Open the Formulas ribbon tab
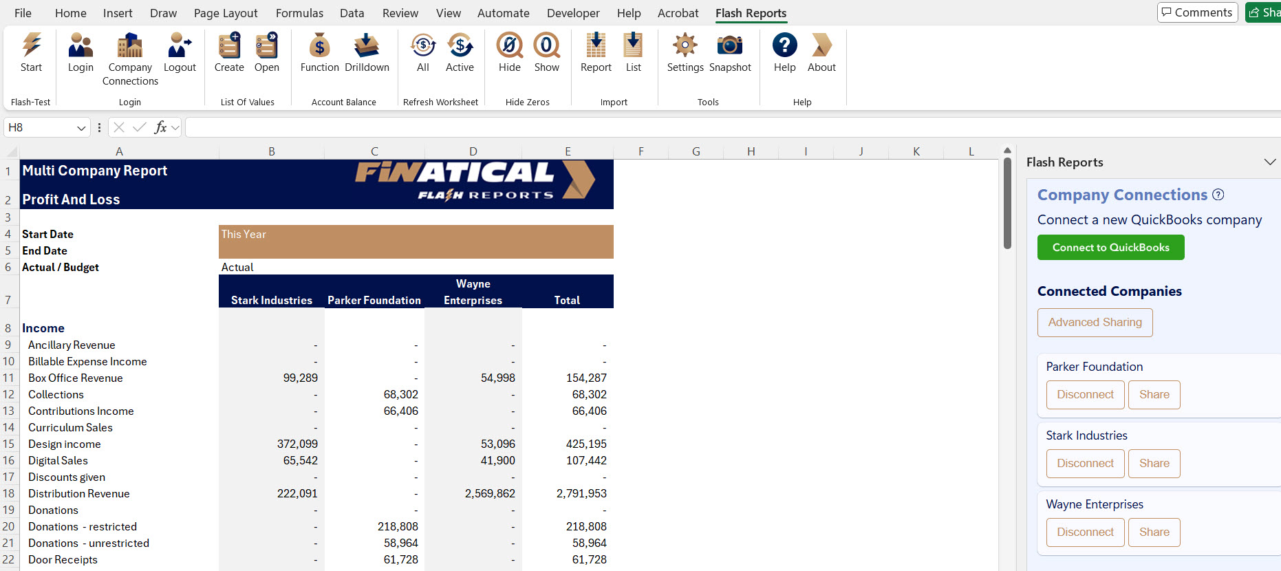1281x571 pixels. click(299, 13)
